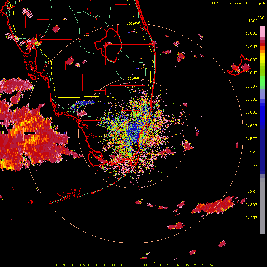Select the 0.467 scale value

pyautogui.click(x=251, y=165)
